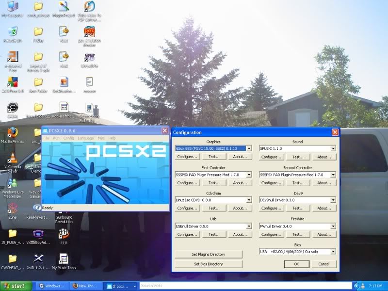This screenshot has width=388, height=291.
Task: Select the RealPlayer desktop icon
Action: (x=38, y=211)
